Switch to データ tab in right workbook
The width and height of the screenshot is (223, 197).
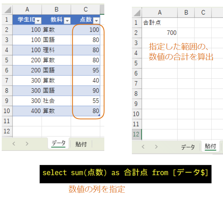coord(188,147)
